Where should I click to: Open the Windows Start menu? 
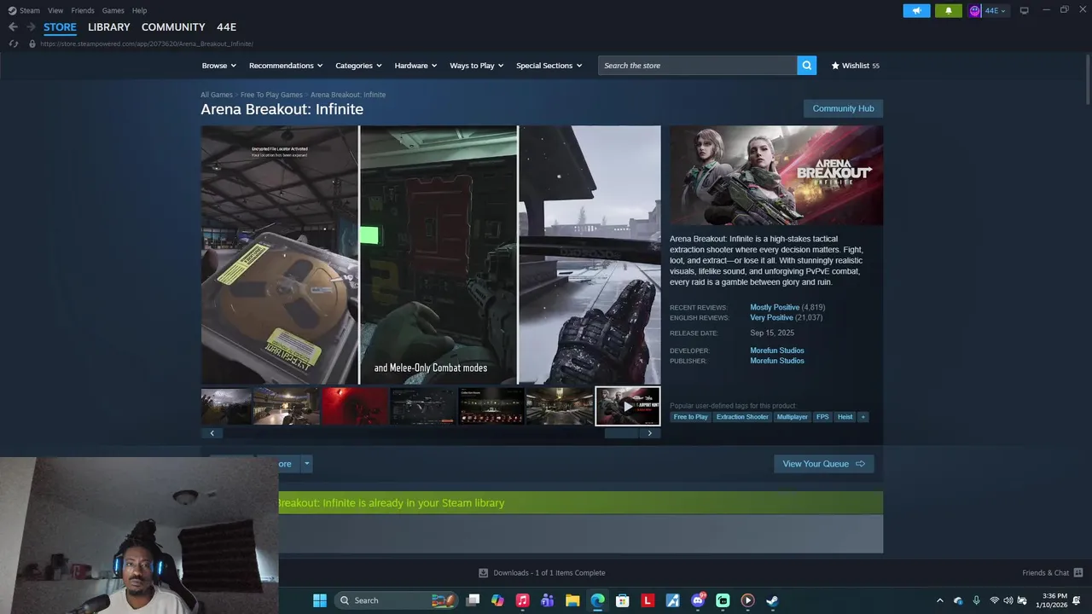coord(320,600)
